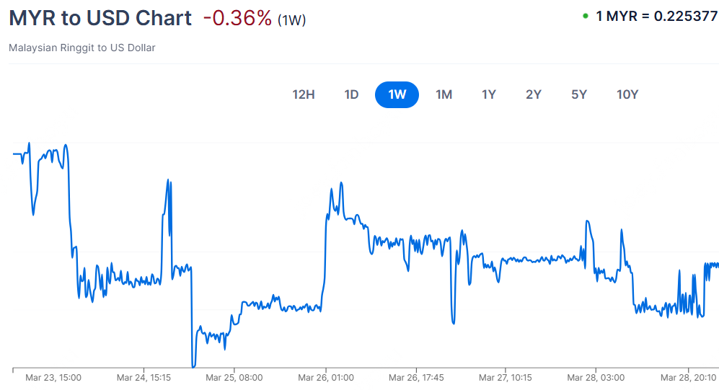719x390 pixels.
Task: Click the Mar 27, 10:15 axis label
Action: (x=506, y=377)
